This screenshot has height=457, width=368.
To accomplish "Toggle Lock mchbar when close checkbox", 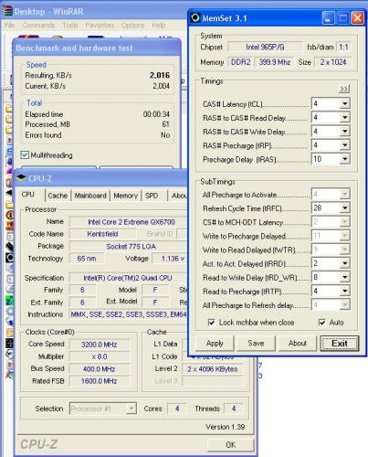I will [211, 323].
